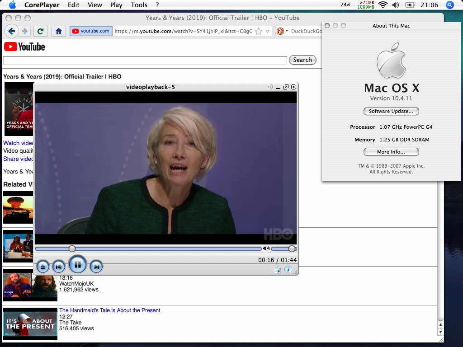Click the WatchMojoUK channel name
The width and height of the screenshot is (463, 347).
pyautogui.click(x=76, y=284)
